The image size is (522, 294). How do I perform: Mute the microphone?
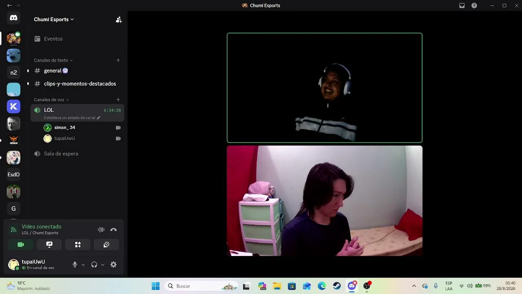[75, 265]
